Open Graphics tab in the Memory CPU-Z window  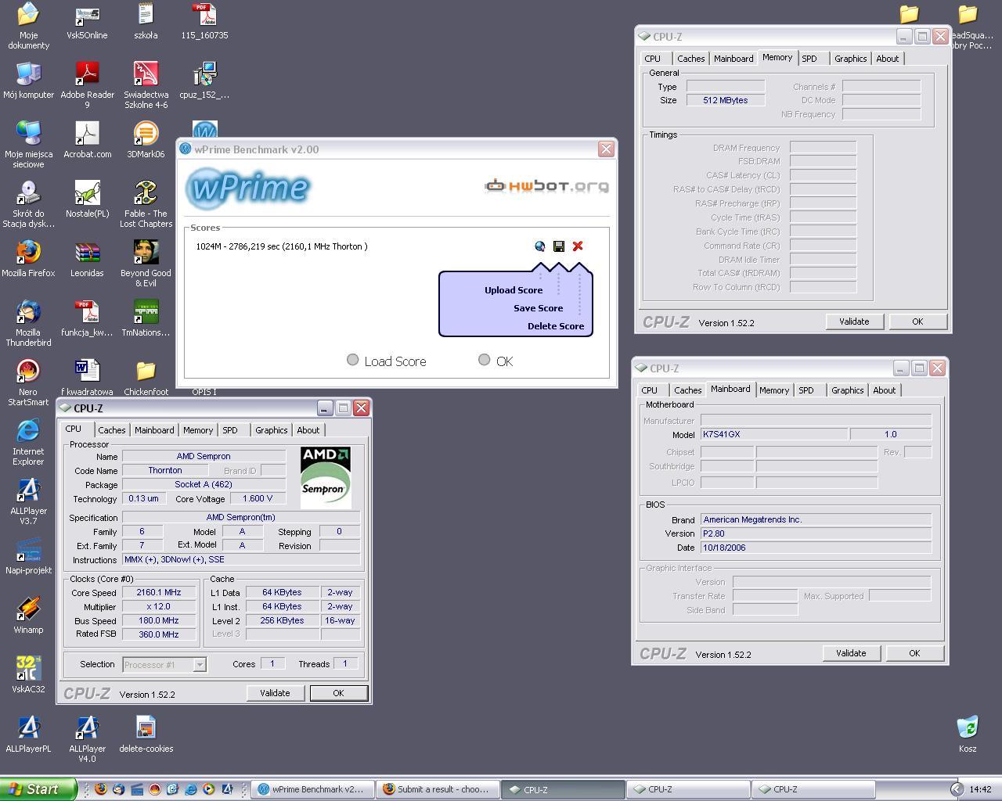pyautogui.click(x=850, y=59)
